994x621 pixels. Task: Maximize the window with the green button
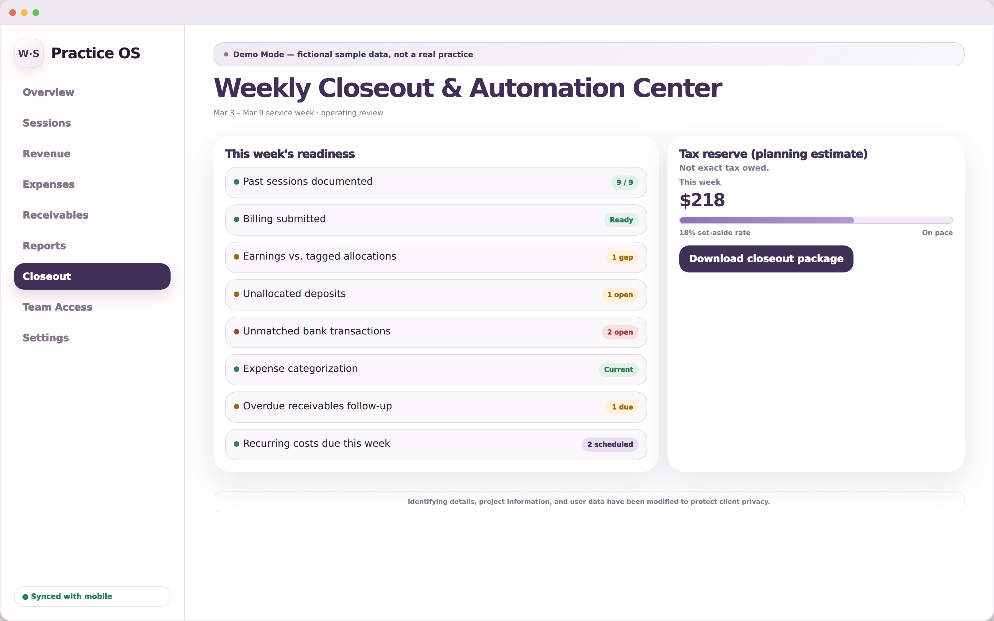[36, 13]
